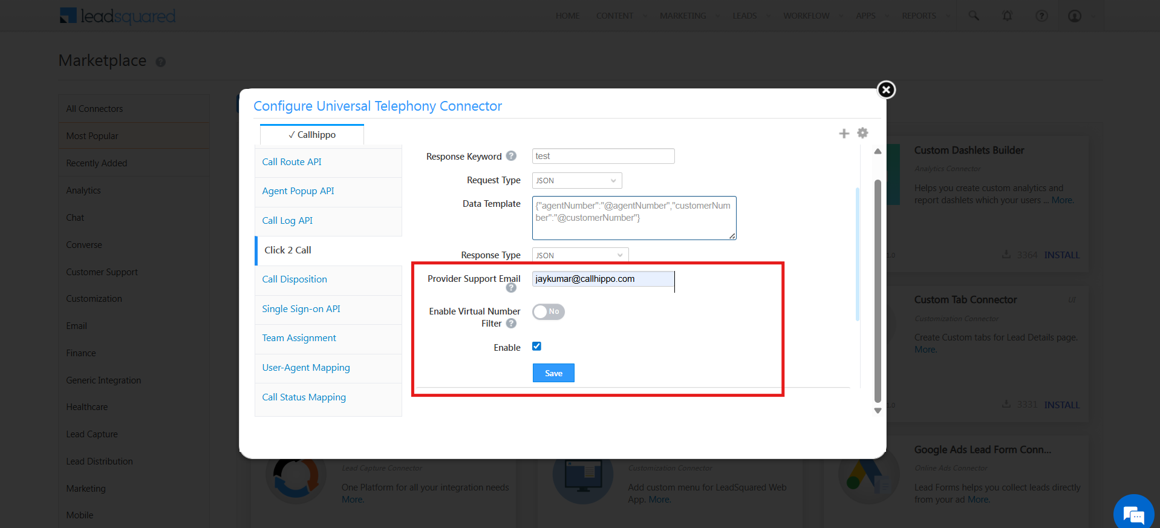
Task: Open the Call Route API section
Action: point(328,162)
